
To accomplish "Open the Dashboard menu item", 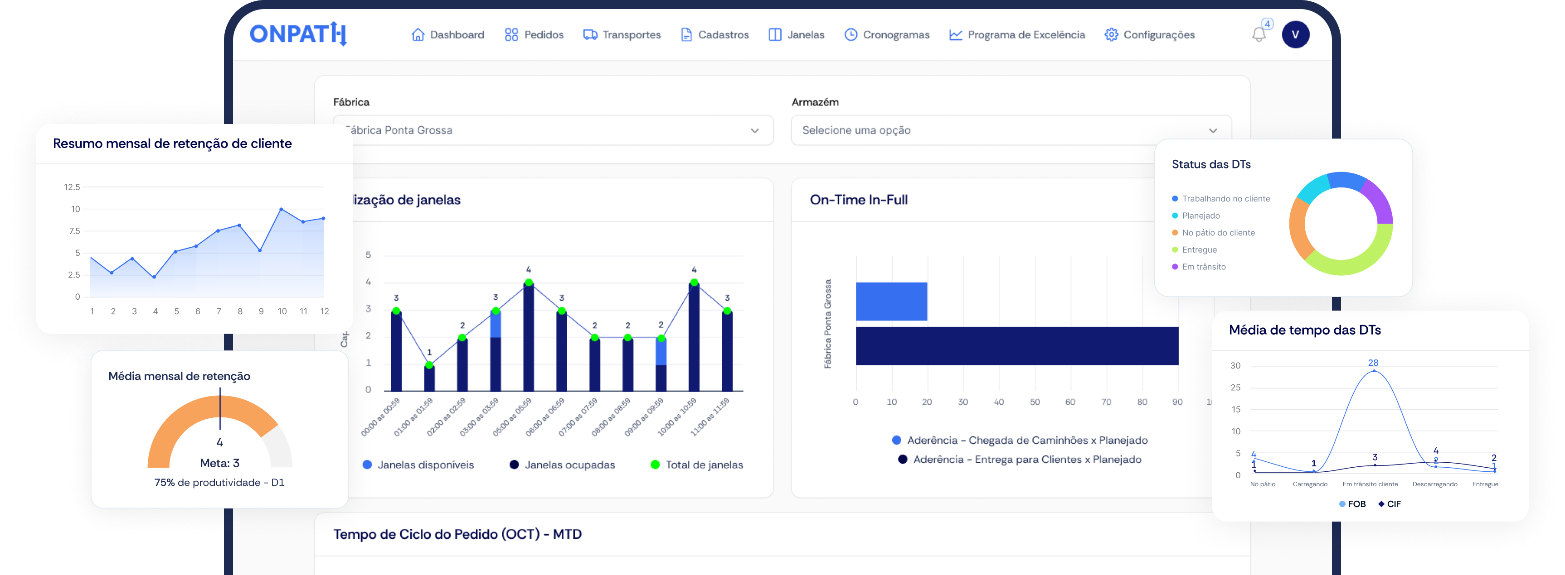I will point(457,34).
